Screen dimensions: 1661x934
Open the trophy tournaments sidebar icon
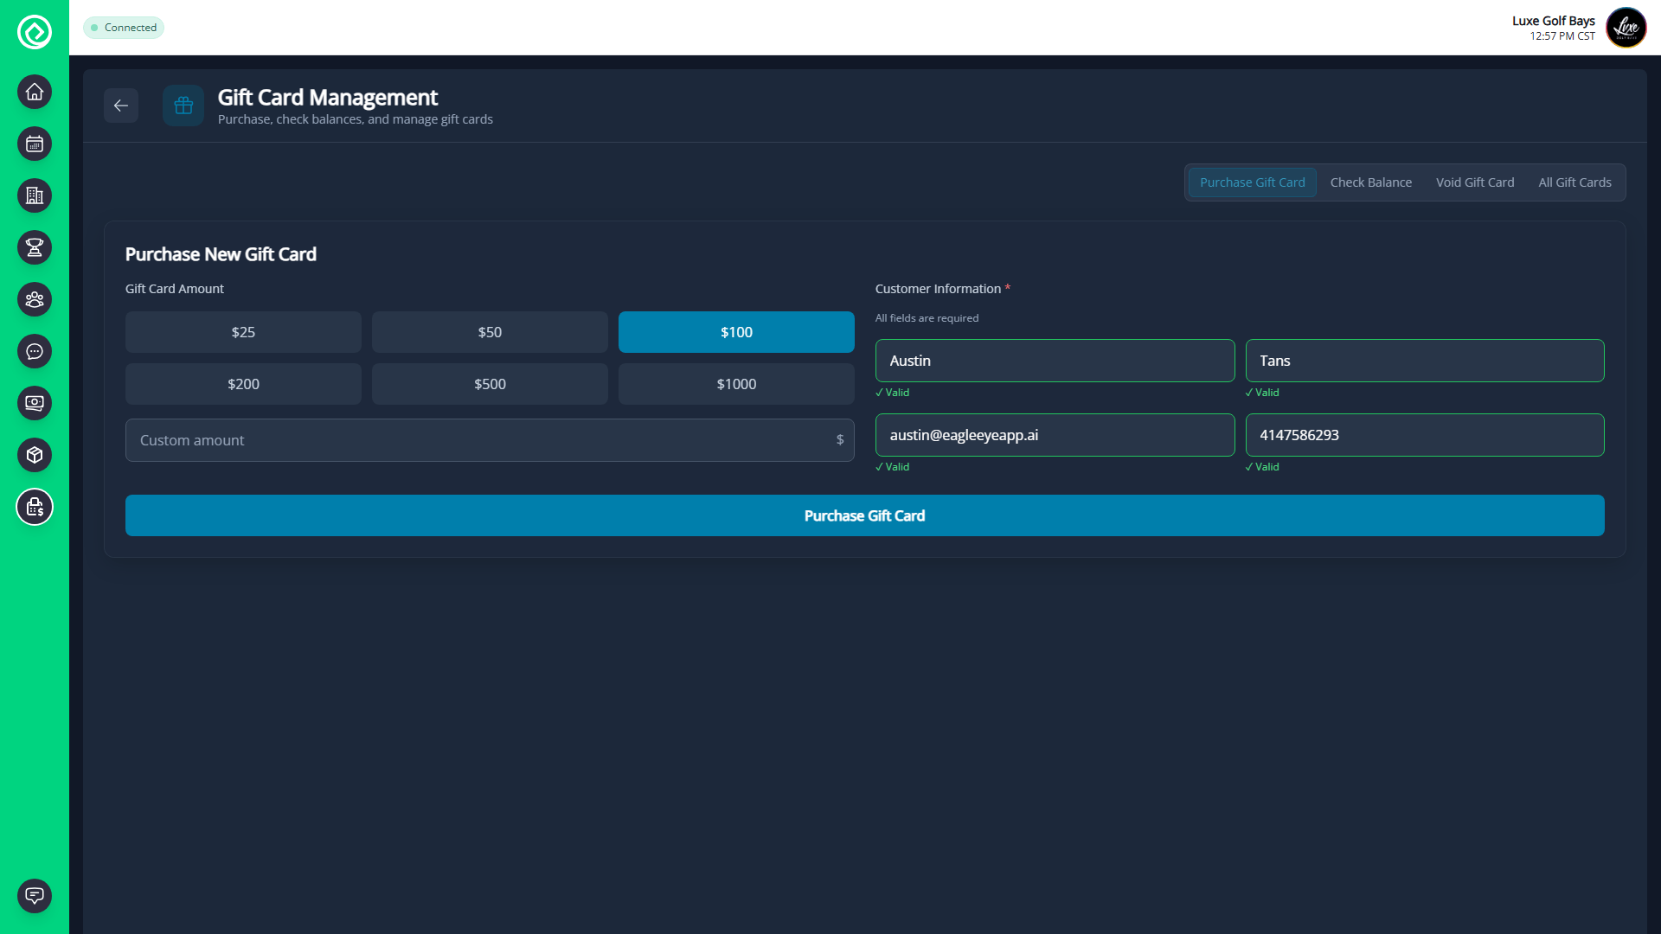pyautogui.click(x=35, y=247)
